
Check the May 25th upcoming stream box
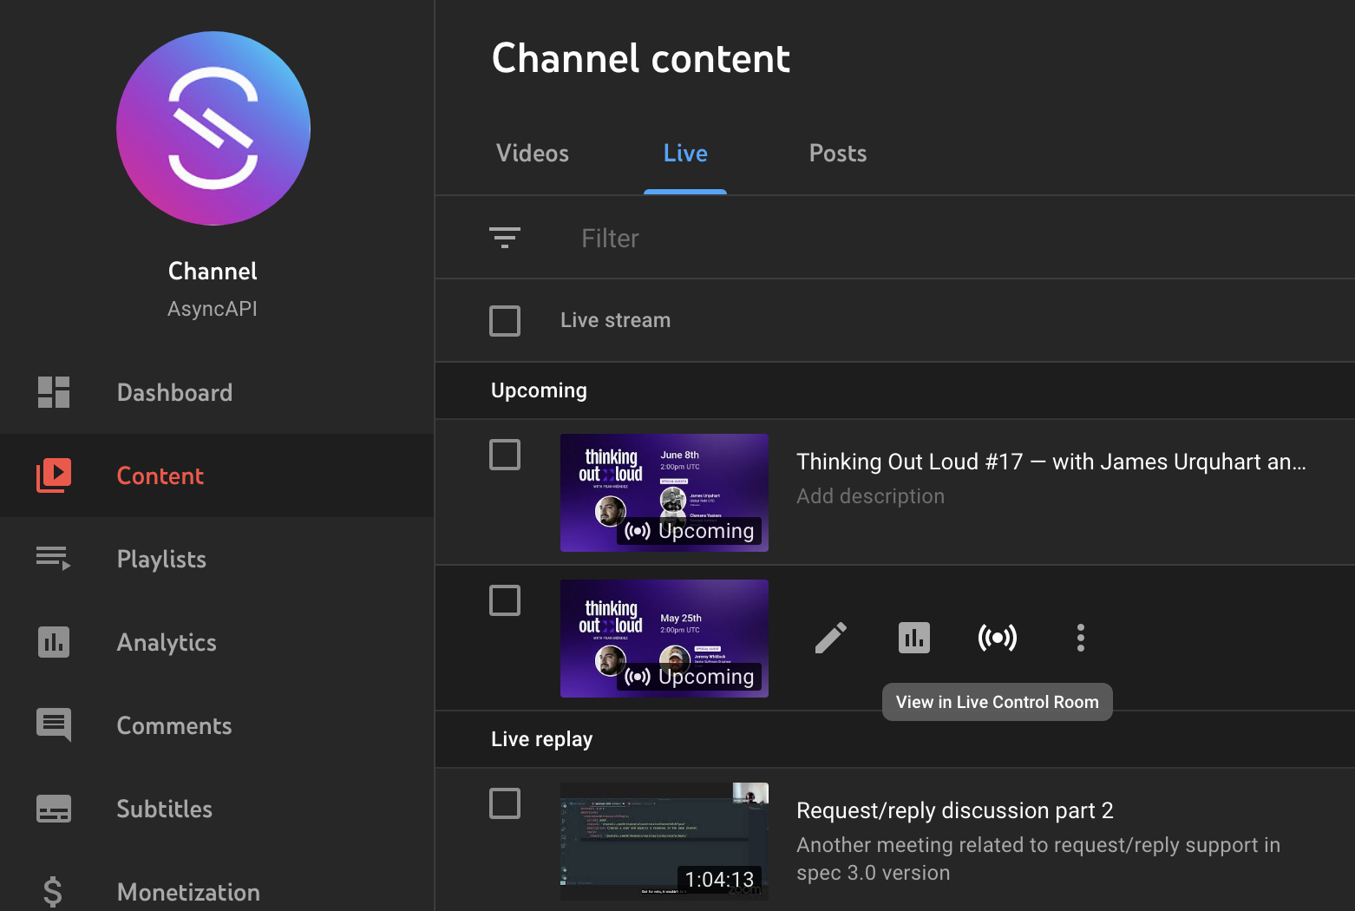(x=505, y=600)
